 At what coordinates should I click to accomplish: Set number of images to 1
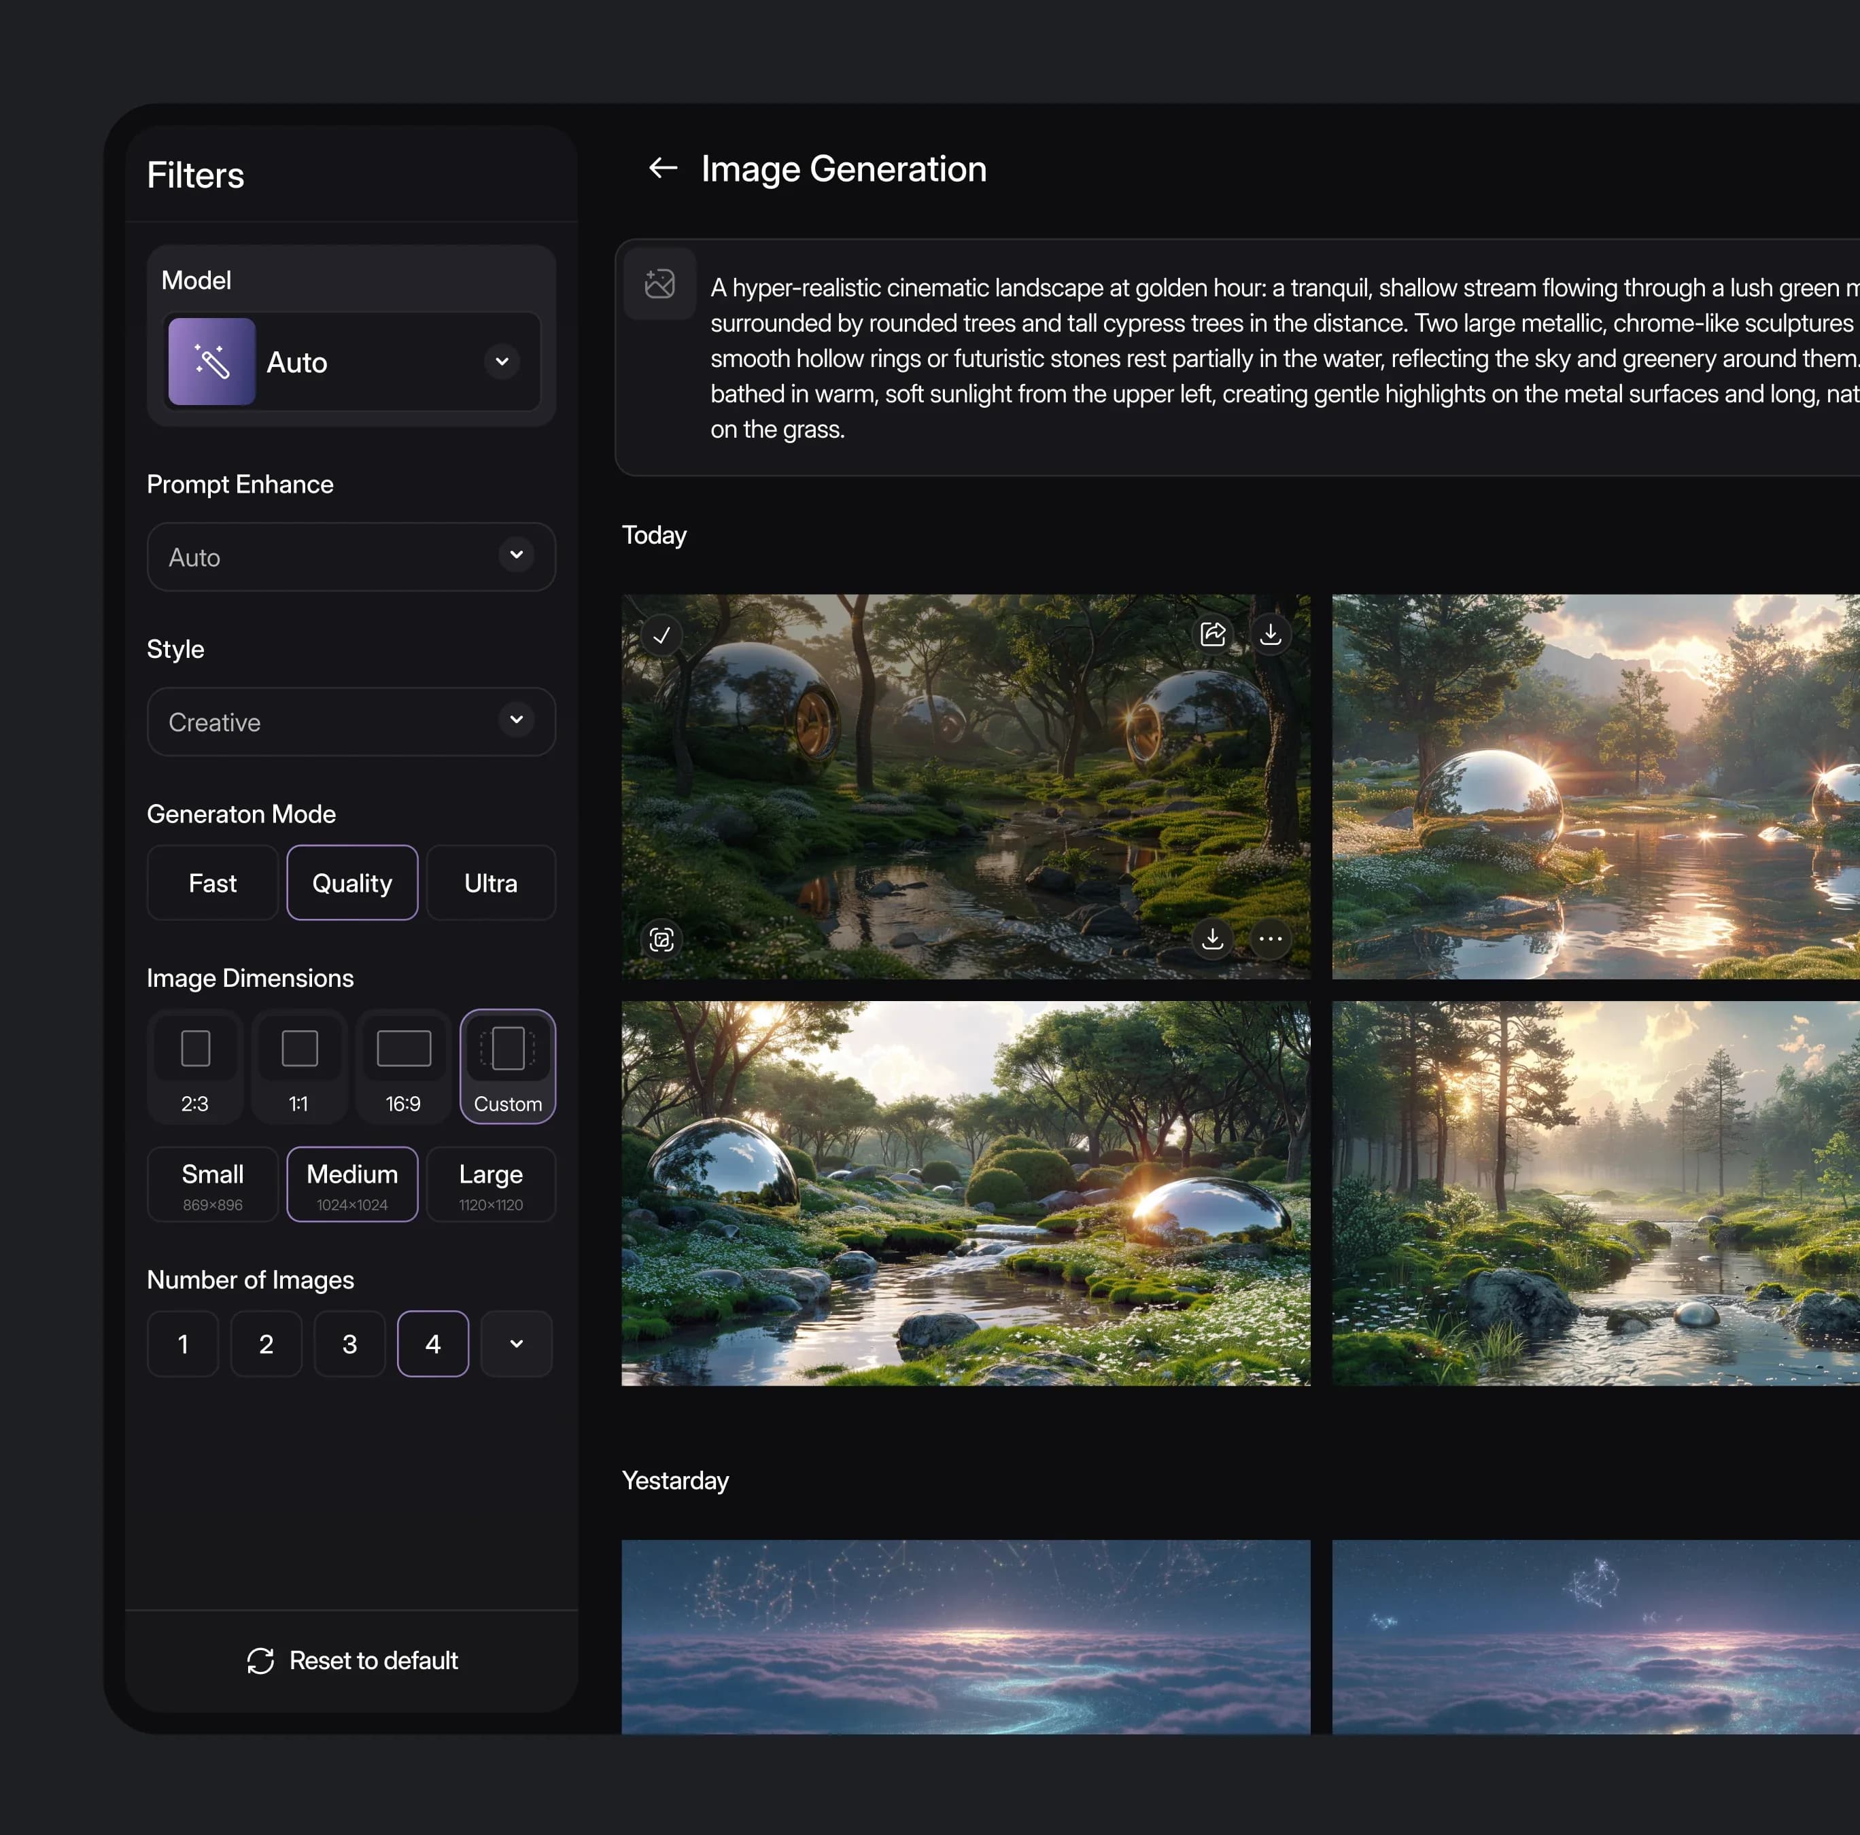(183, 1344)
